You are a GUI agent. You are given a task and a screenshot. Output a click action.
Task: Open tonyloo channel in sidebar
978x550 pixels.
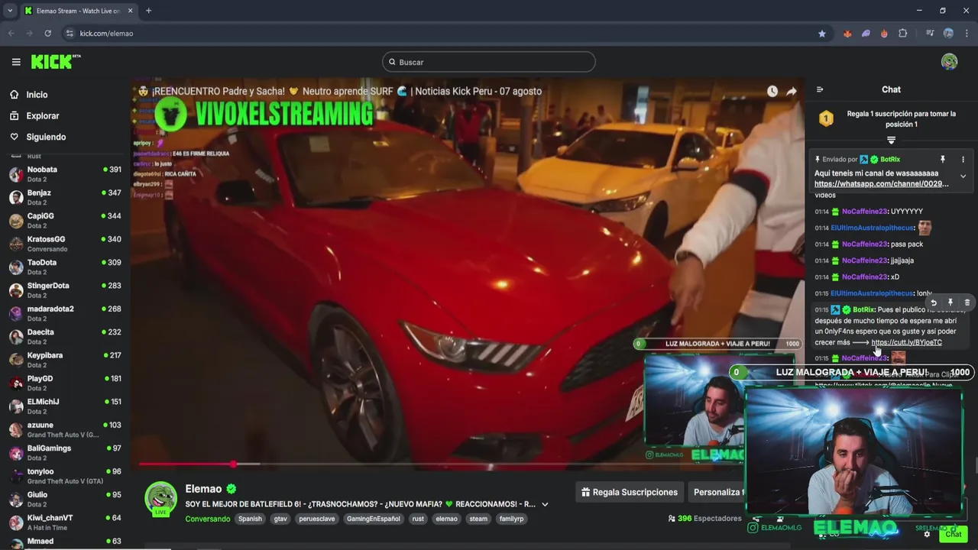click(x=65, y=476)
